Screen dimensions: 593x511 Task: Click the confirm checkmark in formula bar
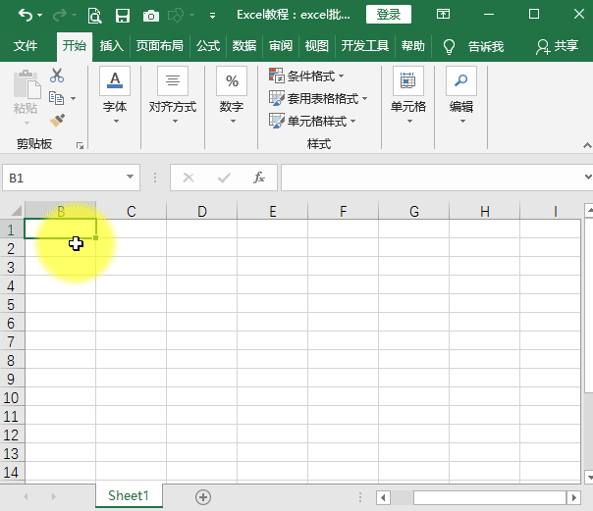[x=224, y=178]
